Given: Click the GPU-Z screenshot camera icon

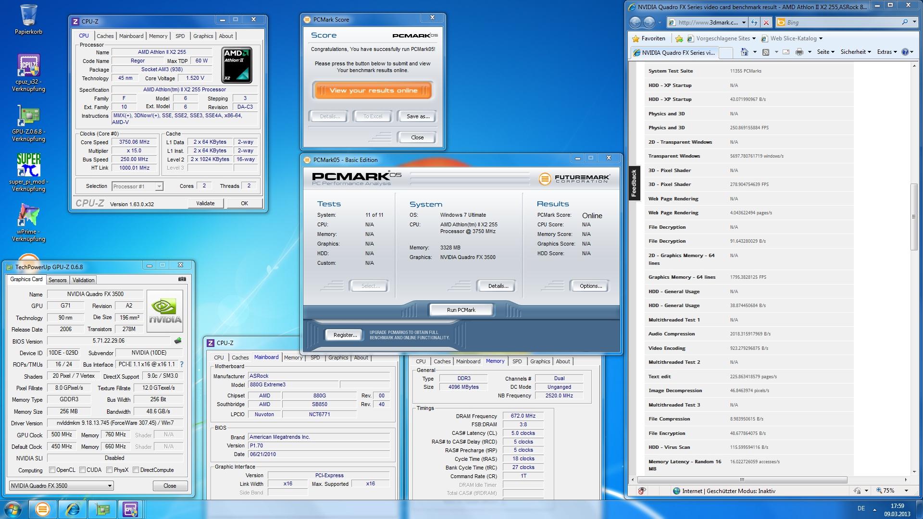Looking at the screenshot, I should (x=182, y=279).
